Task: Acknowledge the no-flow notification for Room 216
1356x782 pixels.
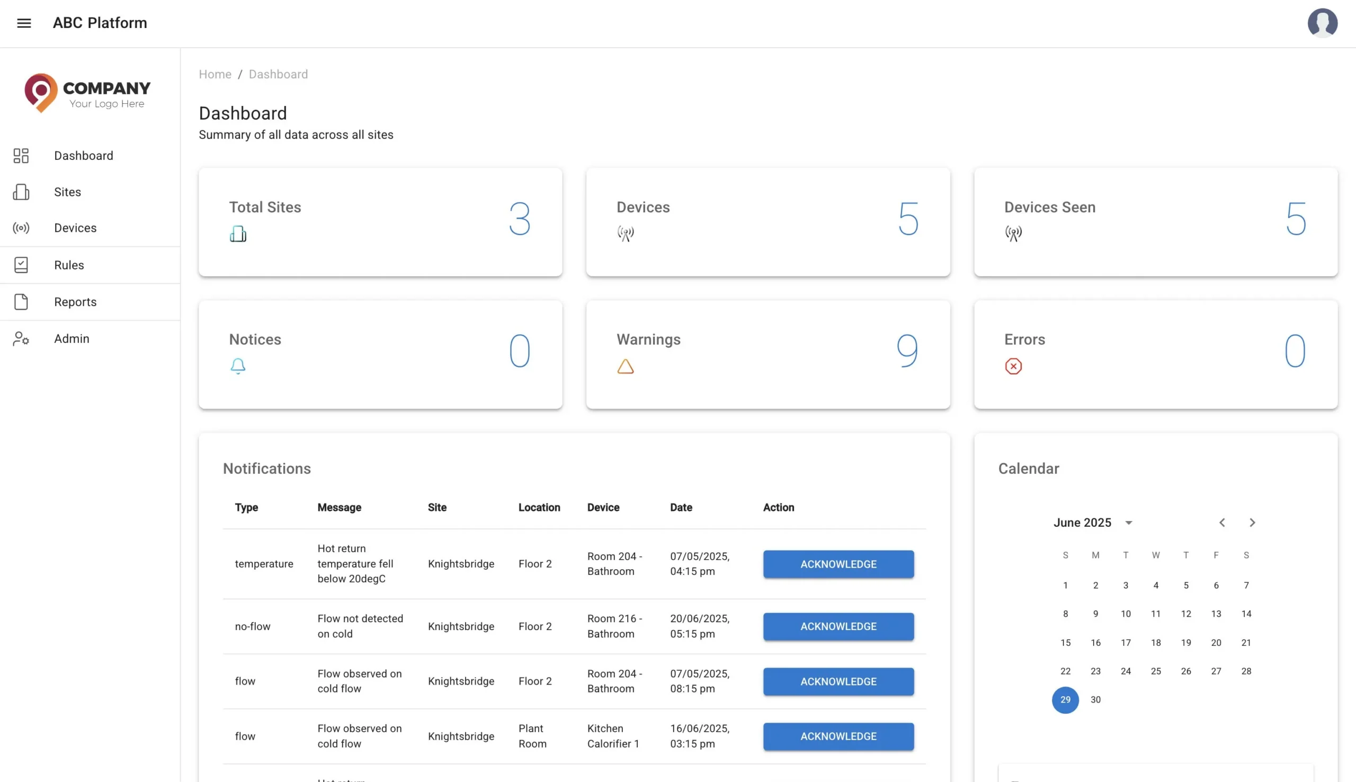Action: 838,626
